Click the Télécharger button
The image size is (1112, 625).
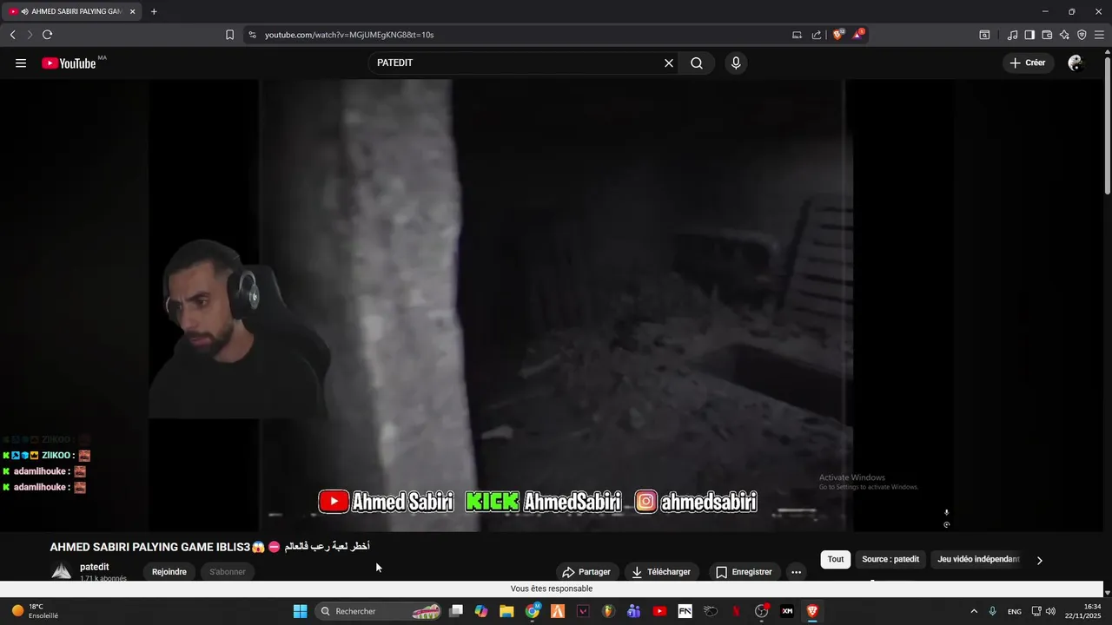coord(661,572)
